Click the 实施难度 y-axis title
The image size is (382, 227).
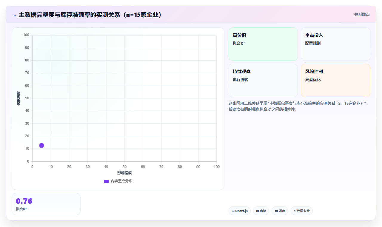19,98
